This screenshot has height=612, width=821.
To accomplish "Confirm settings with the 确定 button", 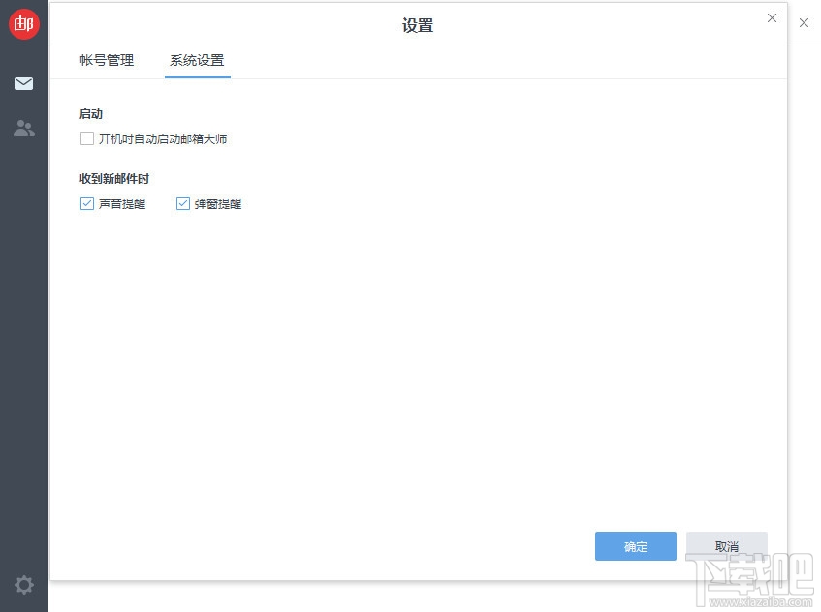I will (x=635, y=546).
